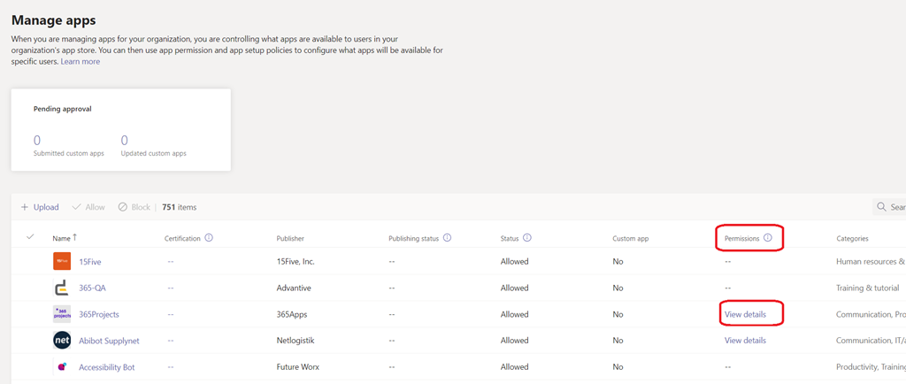Click the 365Projects app icon
Viewport: 906px width, 384px height.
pos(62,314)
